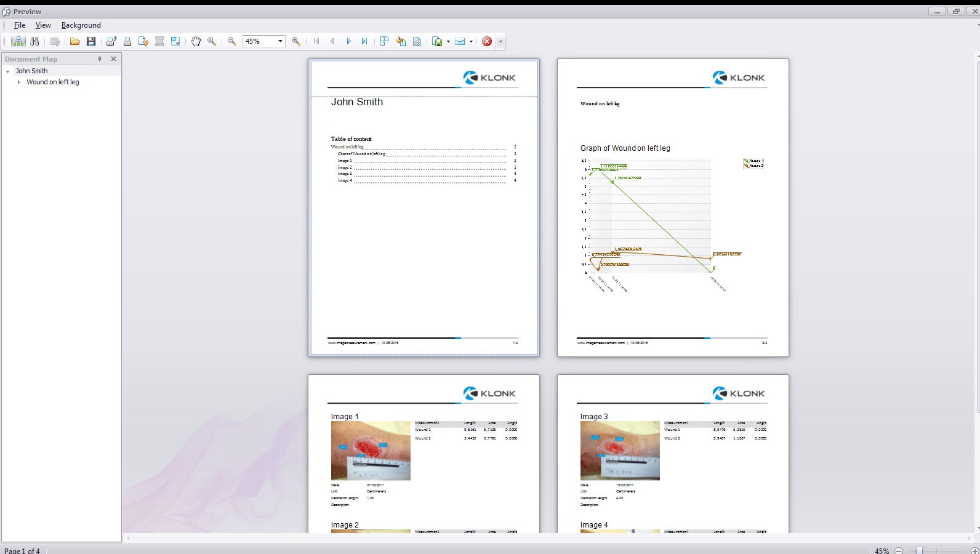Open the page Background Color icon
The height and width of the screenshot is (554, 980).
click(x=401, y=41)
